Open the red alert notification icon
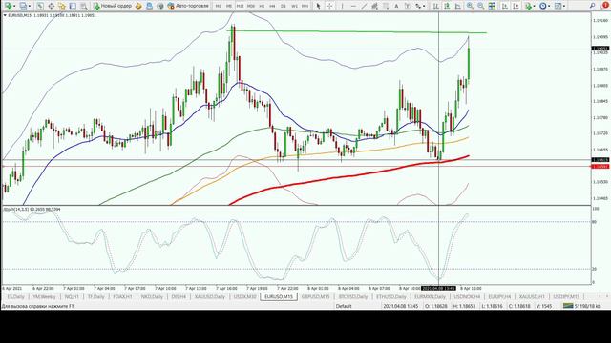 click(x=605, y=6)
